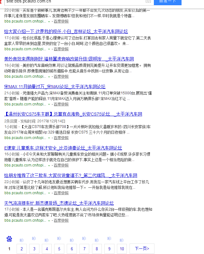Go to results page 9
Image resolution: width=204 pixels, height=254 pixels.
click(x=109, y=249)
